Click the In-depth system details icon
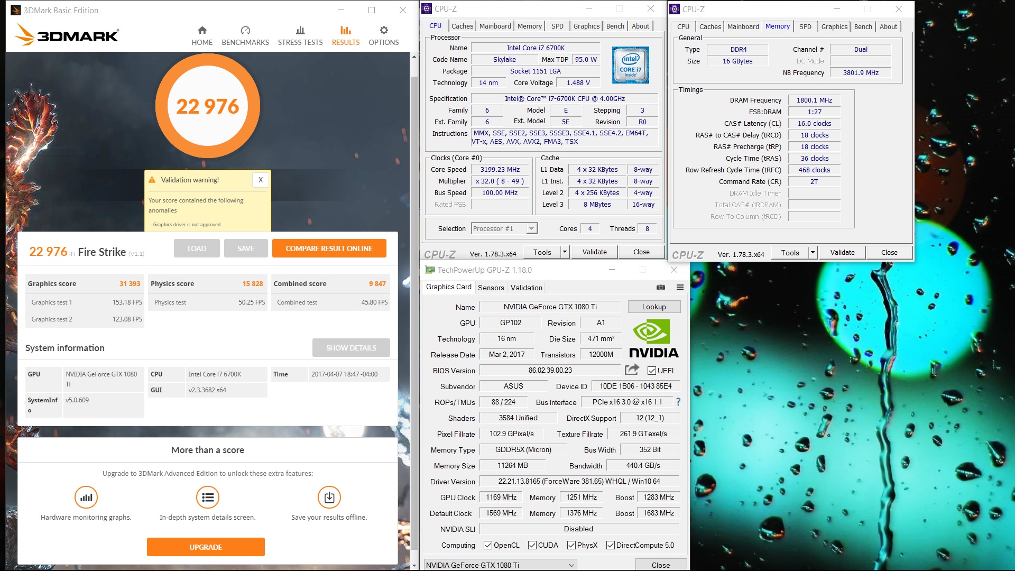The width and height of the screenshot is (1015, 571). pos(208,498)
